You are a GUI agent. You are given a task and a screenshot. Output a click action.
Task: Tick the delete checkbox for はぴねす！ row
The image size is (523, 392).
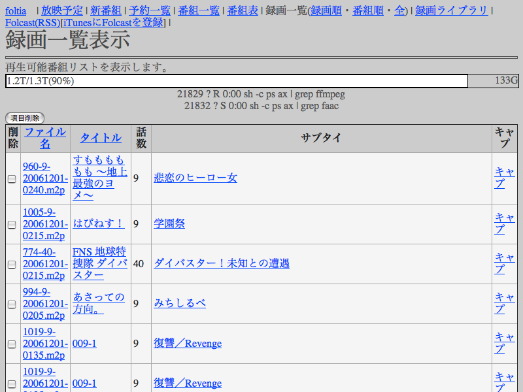pos(12,225)
